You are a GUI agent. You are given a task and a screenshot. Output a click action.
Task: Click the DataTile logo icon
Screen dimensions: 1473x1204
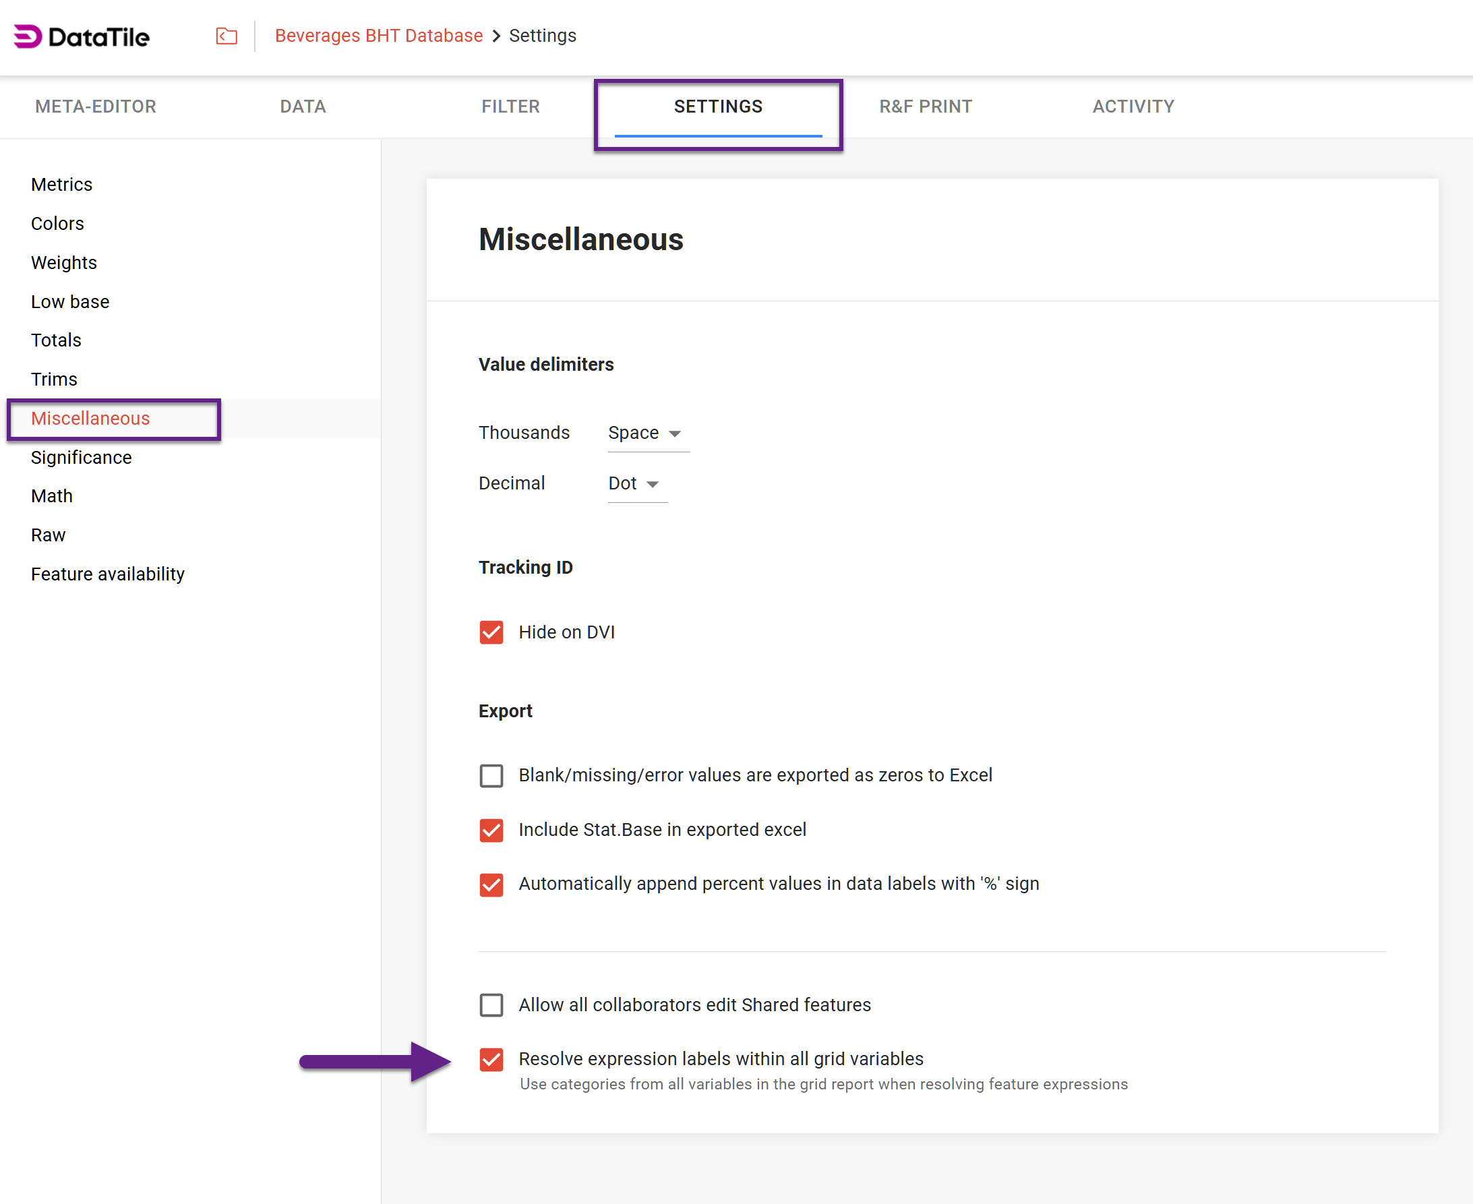click(28, 36)
